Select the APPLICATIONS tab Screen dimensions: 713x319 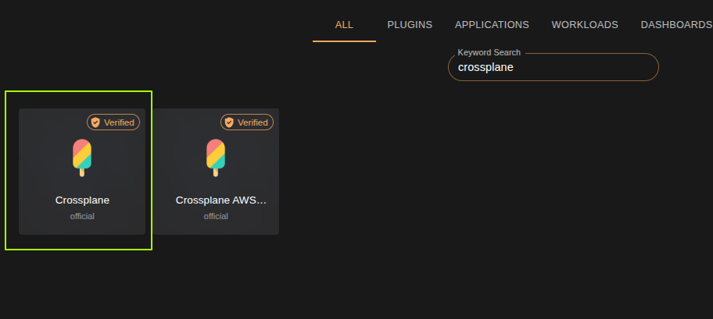492,25
